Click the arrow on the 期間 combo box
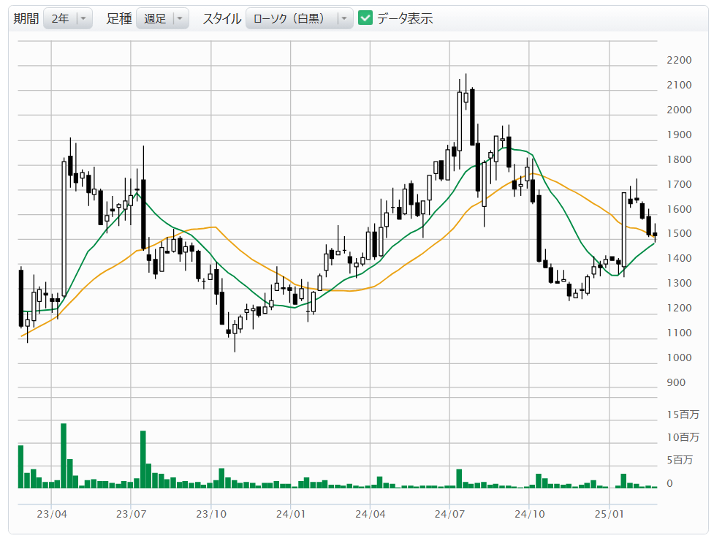 [x=84, y=19]
